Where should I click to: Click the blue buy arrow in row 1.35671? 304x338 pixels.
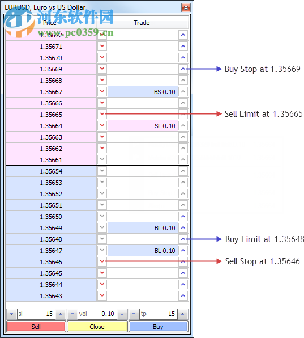(183, 46)
